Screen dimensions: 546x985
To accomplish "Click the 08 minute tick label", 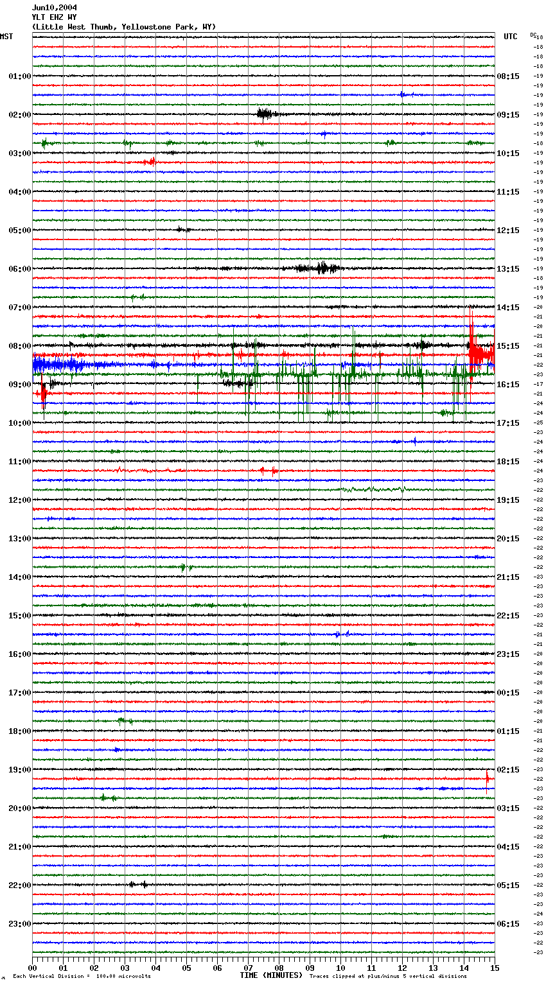I will 279,968.
